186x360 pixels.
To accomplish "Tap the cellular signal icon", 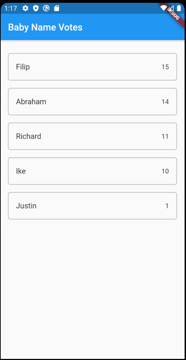I will pyautogui.click(x=171, y=8).
